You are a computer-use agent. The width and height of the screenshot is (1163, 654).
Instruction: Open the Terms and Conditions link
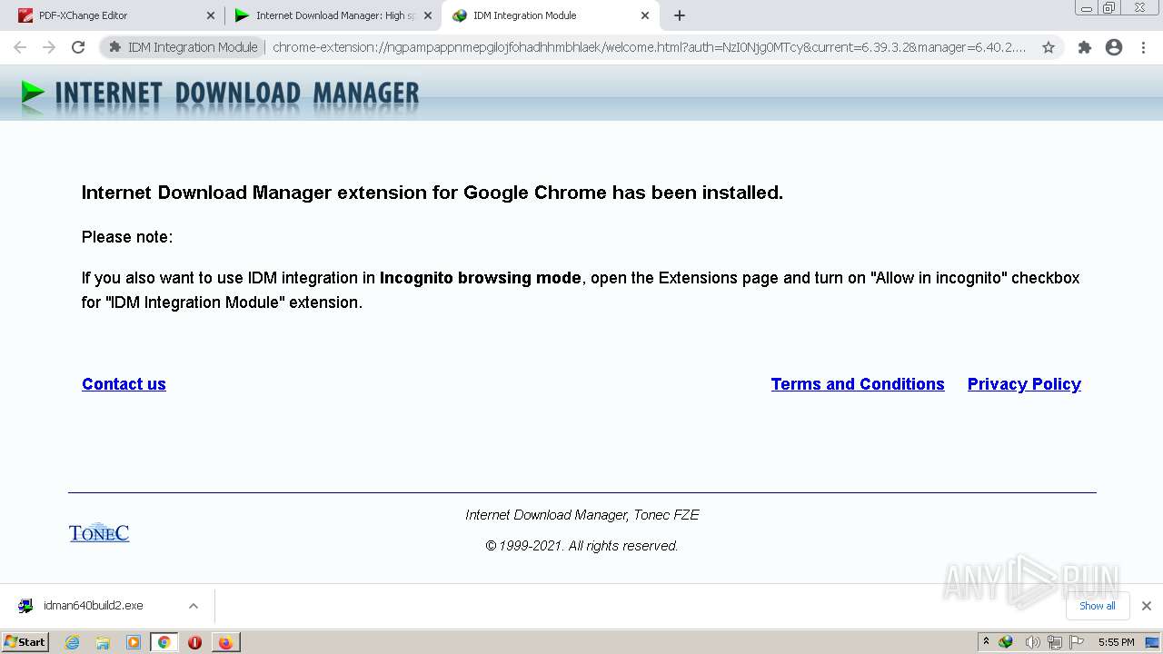click(858, 384)
